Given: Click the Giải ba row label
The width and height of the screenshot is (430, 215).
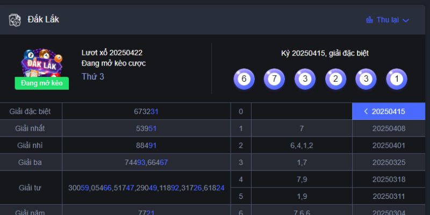Looking at the screenshot, I should coord(30,162).
